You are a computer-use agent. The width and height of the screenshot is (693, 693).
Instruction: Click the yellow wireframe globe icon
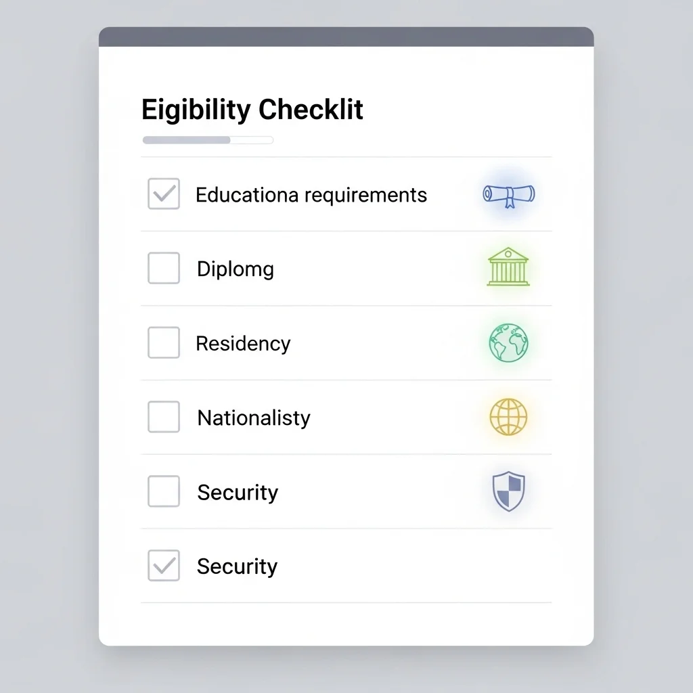[x=508, y=416]
